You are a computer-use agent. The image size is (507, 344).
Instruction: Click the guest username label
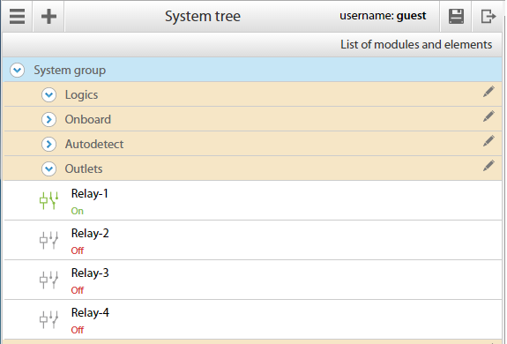[x=411, y=16]
